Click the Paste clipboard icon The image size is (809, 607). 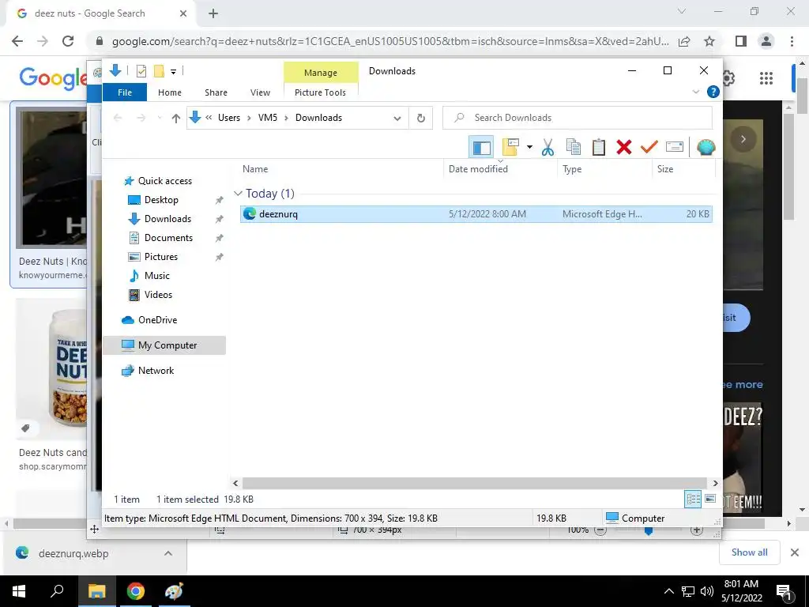tap(599, 147)
